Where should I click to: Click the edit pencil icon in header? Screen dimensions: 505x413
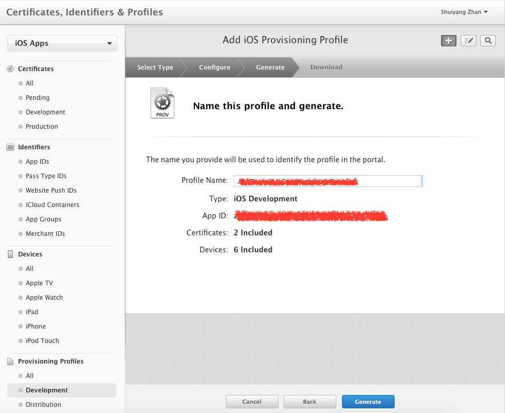point(468,41)
